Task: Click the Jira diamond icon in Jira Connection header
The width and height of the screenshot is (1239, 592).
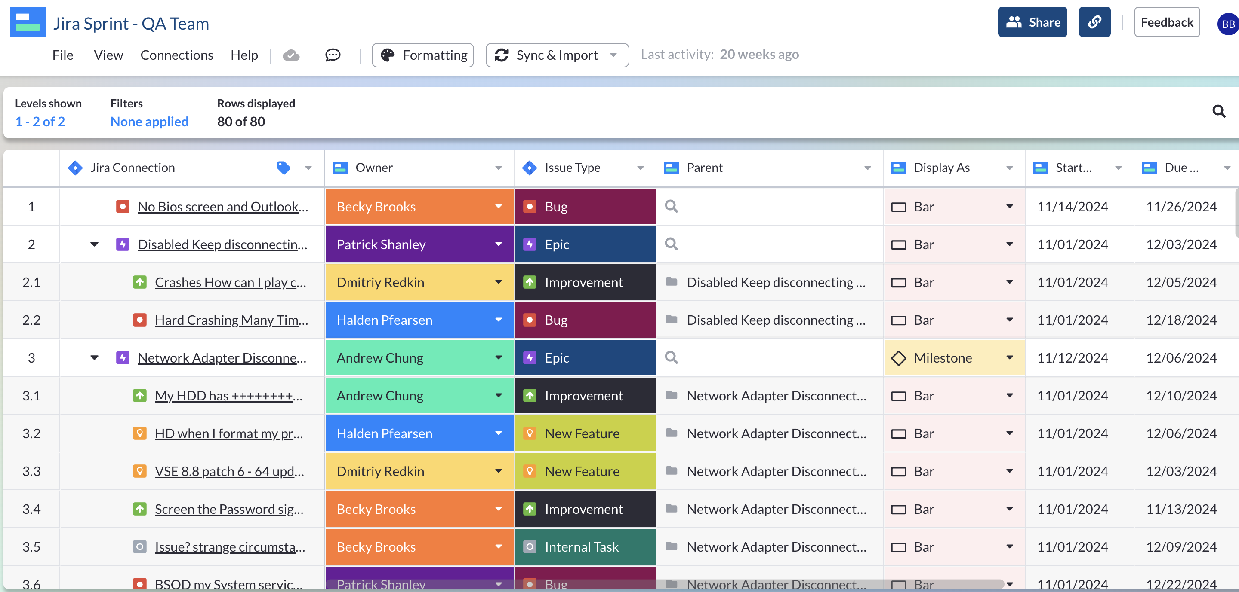Action: (75, 168)
